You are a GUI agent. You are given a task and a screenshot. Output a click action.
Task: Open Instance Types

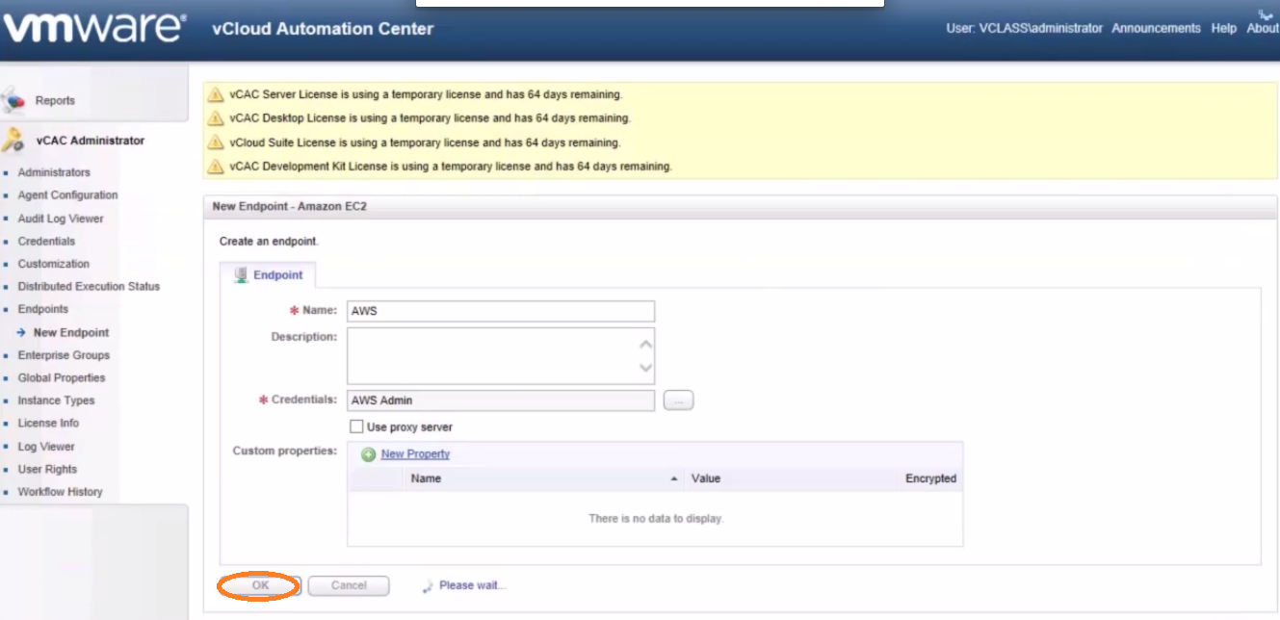(x=56, y=400)
